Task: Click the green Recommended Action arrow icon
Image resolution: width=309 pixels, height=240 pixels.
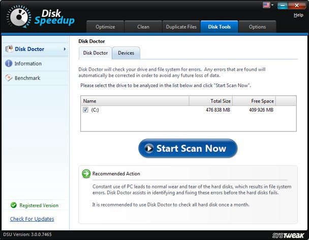Action: (x=86, y=174)
